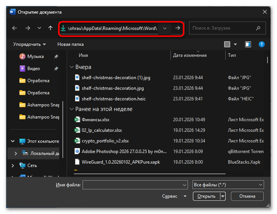The height and width of the screenshot is (214, 277).
Task: Select shelf-christmas-decoration.heic file
Action: pyautogui.click(x=113, y=98)
